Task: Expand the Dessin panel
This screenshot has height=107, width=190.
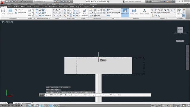Action: click(x=57, y=18)
